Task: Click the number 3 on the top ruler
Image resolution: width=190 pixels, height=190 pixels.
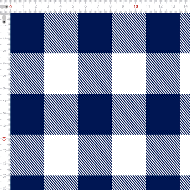Action: [48, 6]
